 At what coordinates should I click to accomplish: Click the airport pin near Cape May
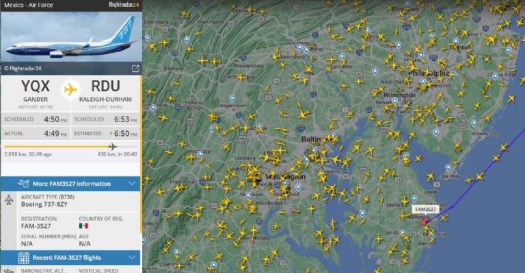[x=448, y=167]
